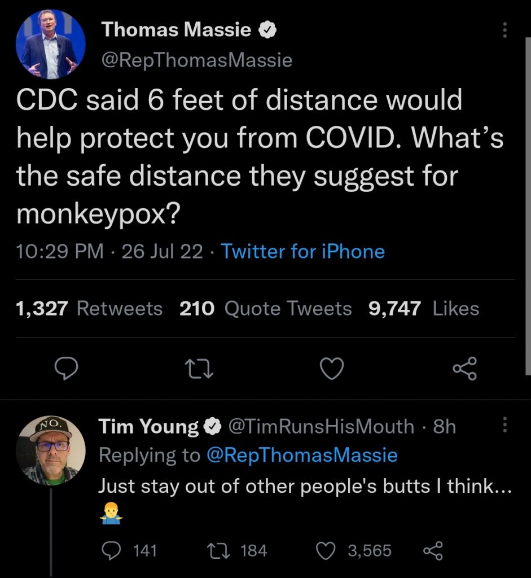View the 9,747 Likes list
The height and width of the screenshot is (578, 531).
tap(423, 309)
